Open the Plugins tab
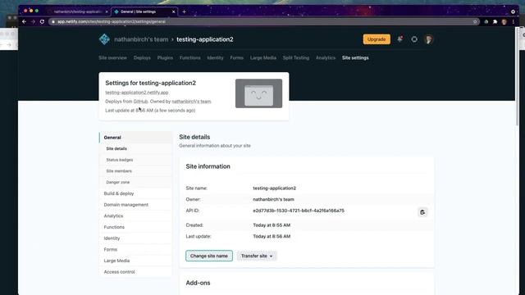This screenshot has width=525, height=295. coord(165,57)
